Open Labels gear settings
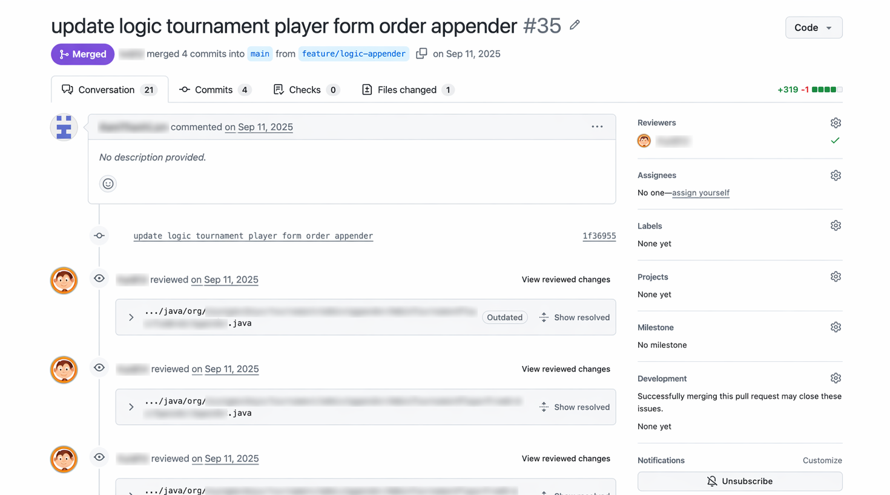The image size is (890, 495). click(836, 225)
